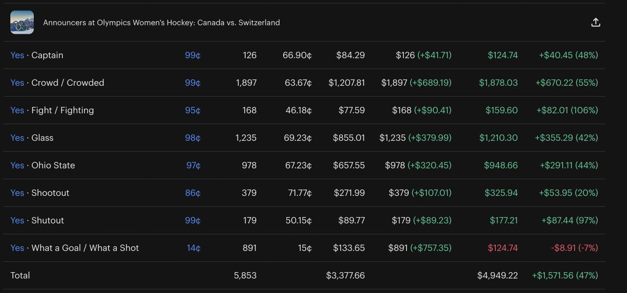Screen dimensions: 627x293
Task: Open the Olympics event thumbnail image
Action: pyautogui.click(x=22, y=22)
